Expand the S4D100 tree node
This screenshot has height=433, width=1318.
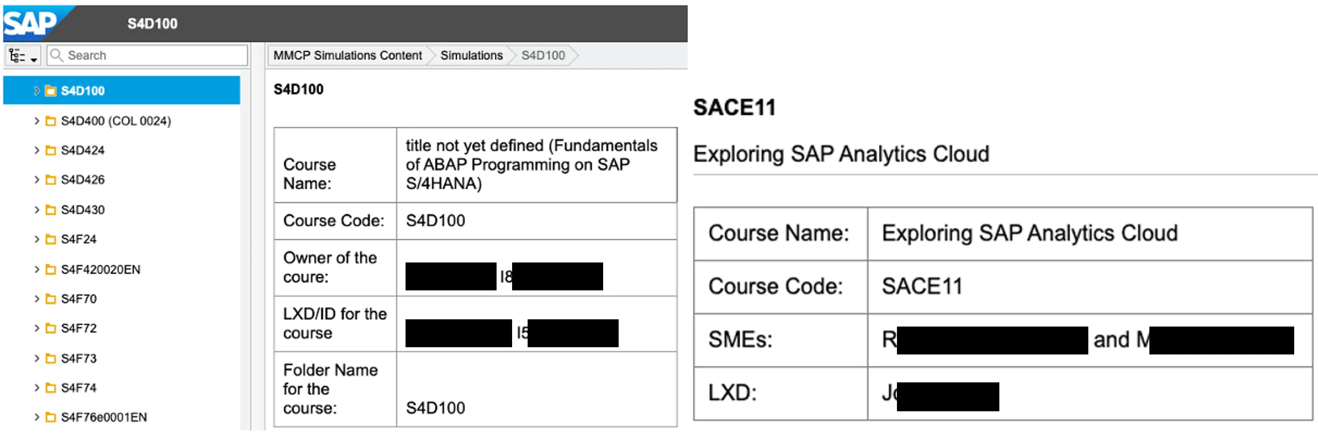tap(36, 91)
